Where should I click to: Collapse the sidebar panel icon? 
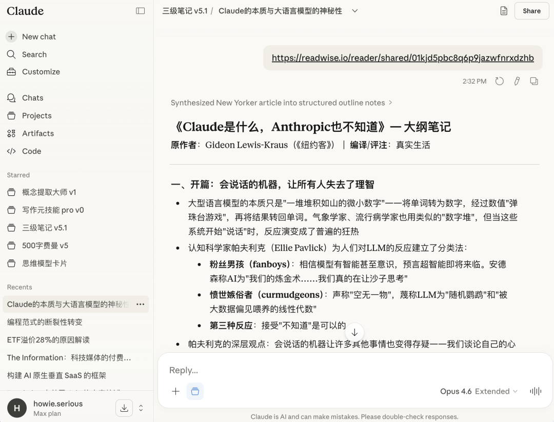[x=140, y=11]
